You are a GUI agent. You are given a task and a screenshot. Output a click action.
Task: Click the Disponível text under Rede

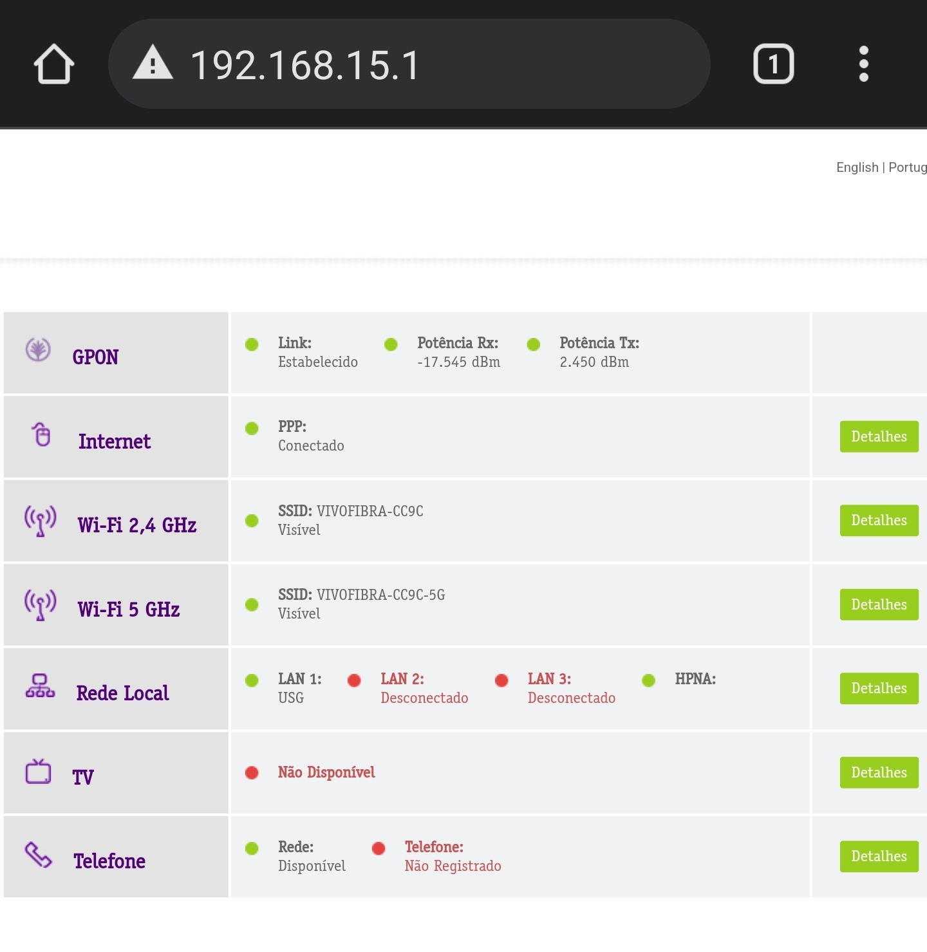click(x=312, y=866)
